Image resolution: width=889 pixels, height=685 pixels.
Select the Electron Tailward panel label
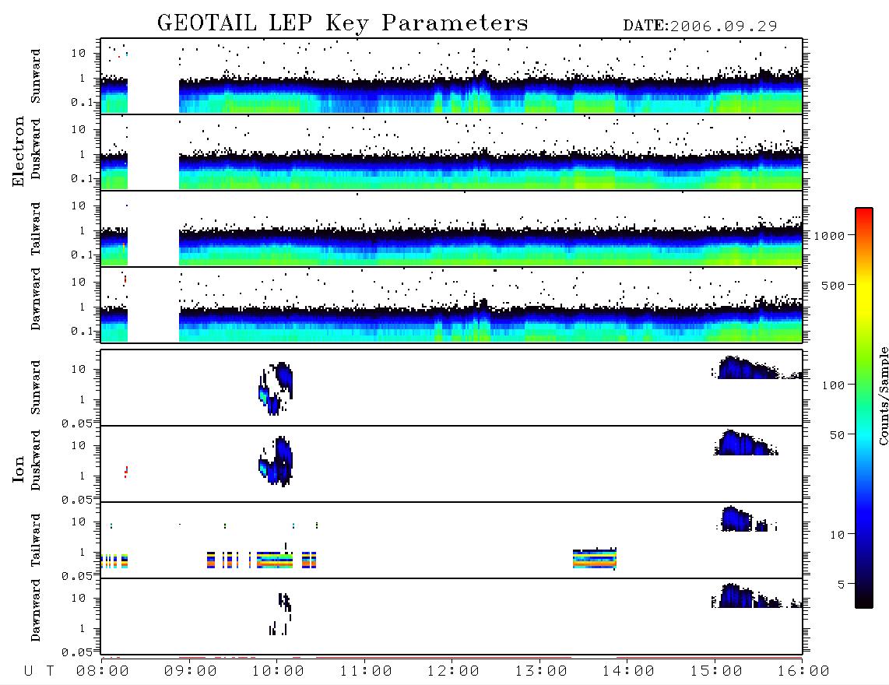pos(36,229)
